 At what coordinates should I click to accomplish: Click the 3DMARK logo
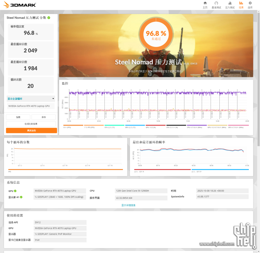point(20,5)
